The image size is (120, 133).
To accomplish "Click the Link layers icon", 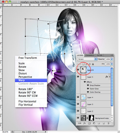I will [79, 123].
